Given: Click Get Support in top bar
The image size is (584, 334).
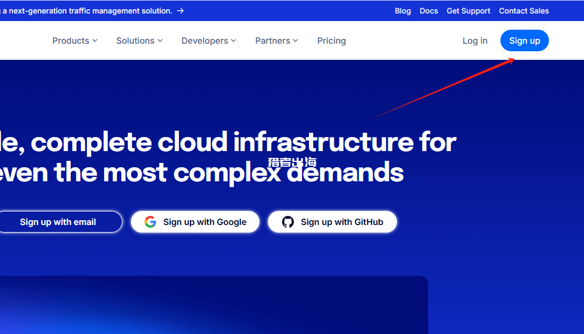Looking at the screenshot, I should (468, 11).
